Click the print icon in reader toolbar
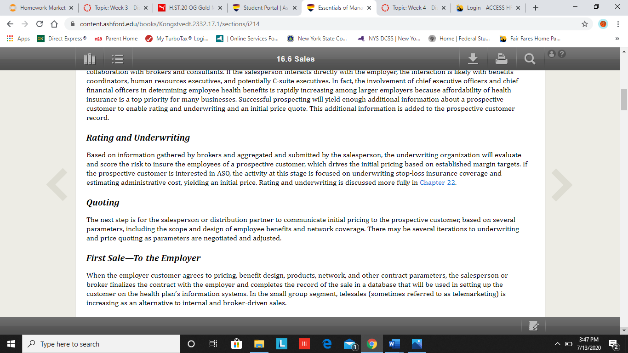 (502, 58)
